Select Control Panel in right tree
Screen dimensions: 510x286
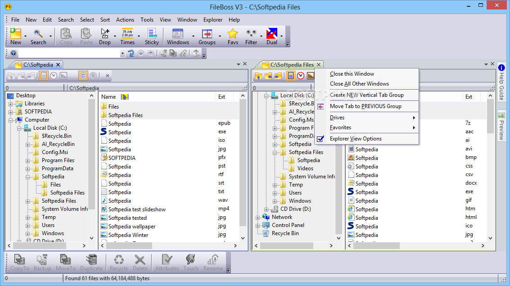point(288,225)
